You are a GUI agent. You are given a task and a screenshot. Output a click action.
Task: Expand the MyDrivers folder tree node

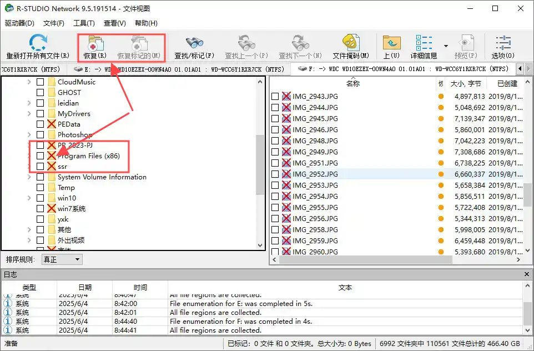[x=29, y=114]
